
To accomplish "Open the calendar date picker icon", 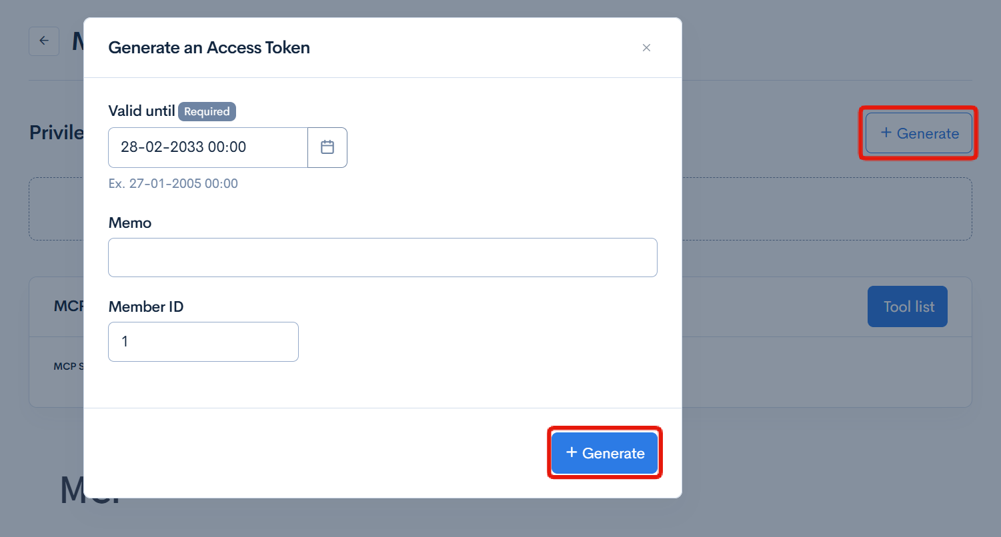I will [327, 147].
